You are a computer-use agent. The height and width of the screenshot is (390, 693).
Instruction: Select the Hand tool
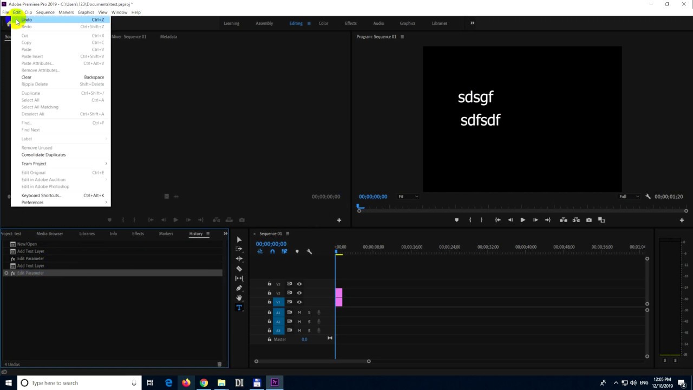pos(239,298)
